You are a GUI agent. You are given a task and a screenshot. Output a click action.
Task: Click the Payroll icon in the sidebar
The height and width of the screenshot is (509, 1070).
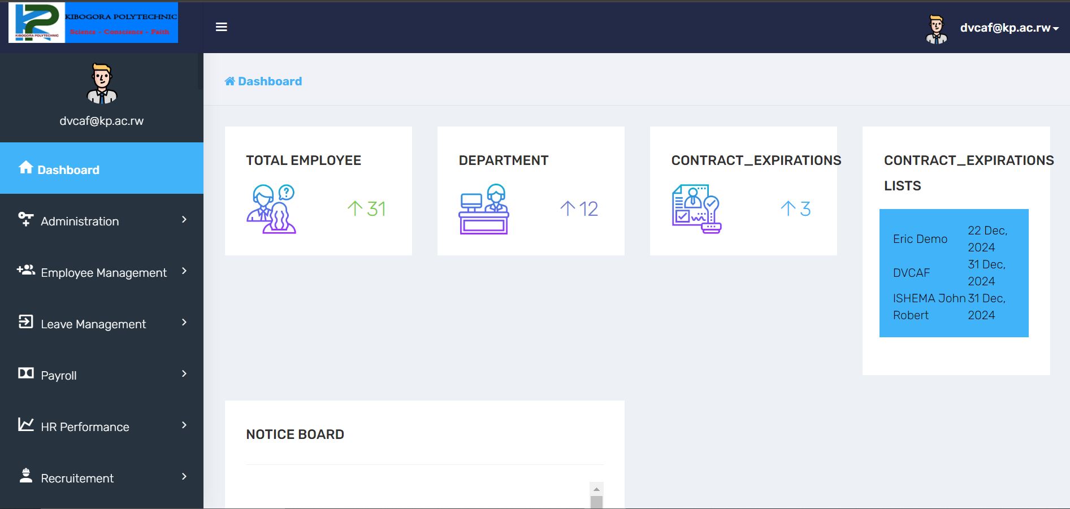point(26,373)
